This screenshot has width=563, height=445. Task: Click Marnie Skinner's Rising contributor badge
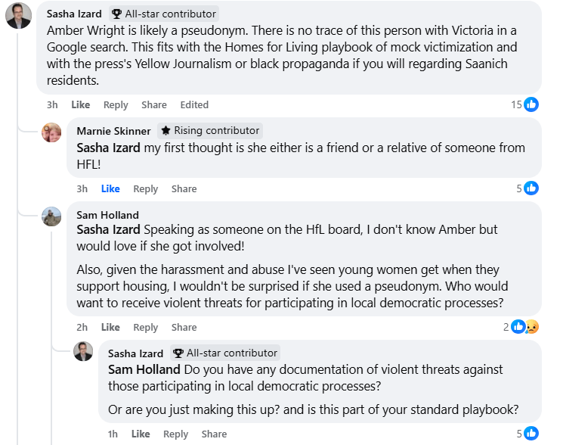point(210,131)
